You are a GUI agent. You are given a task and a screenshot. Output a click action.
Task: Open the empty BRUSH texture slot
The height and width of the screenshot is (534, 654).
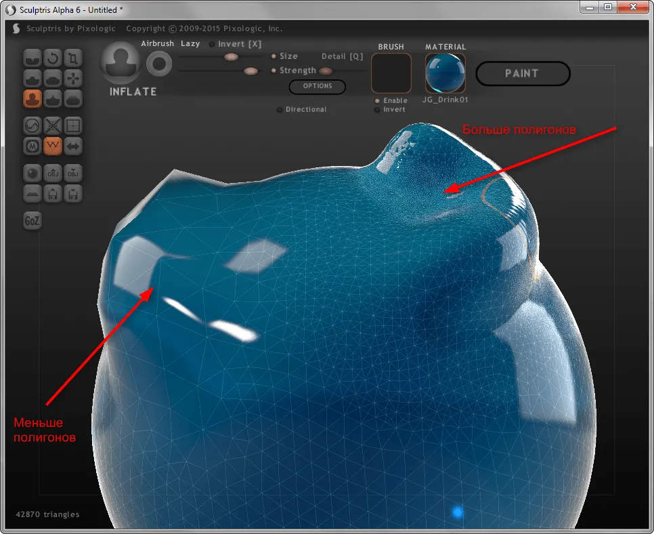tap(391, 73)
